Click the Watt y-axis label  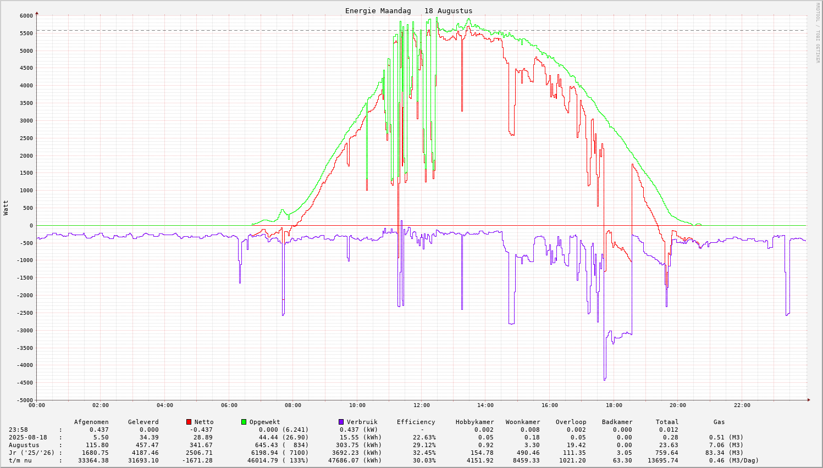[6, 208]
